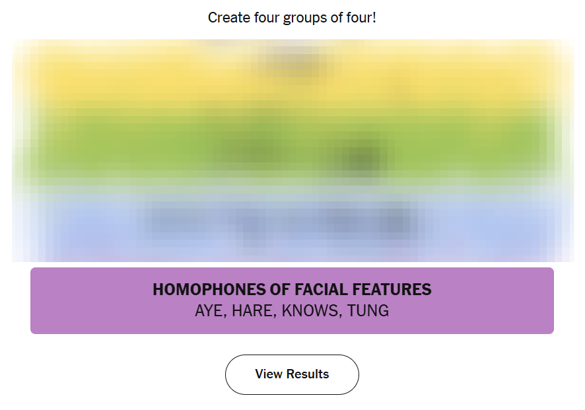Click the word 'Create' in the top heading
The height and width of the screenshot is (410, 585).
(228, 18)
